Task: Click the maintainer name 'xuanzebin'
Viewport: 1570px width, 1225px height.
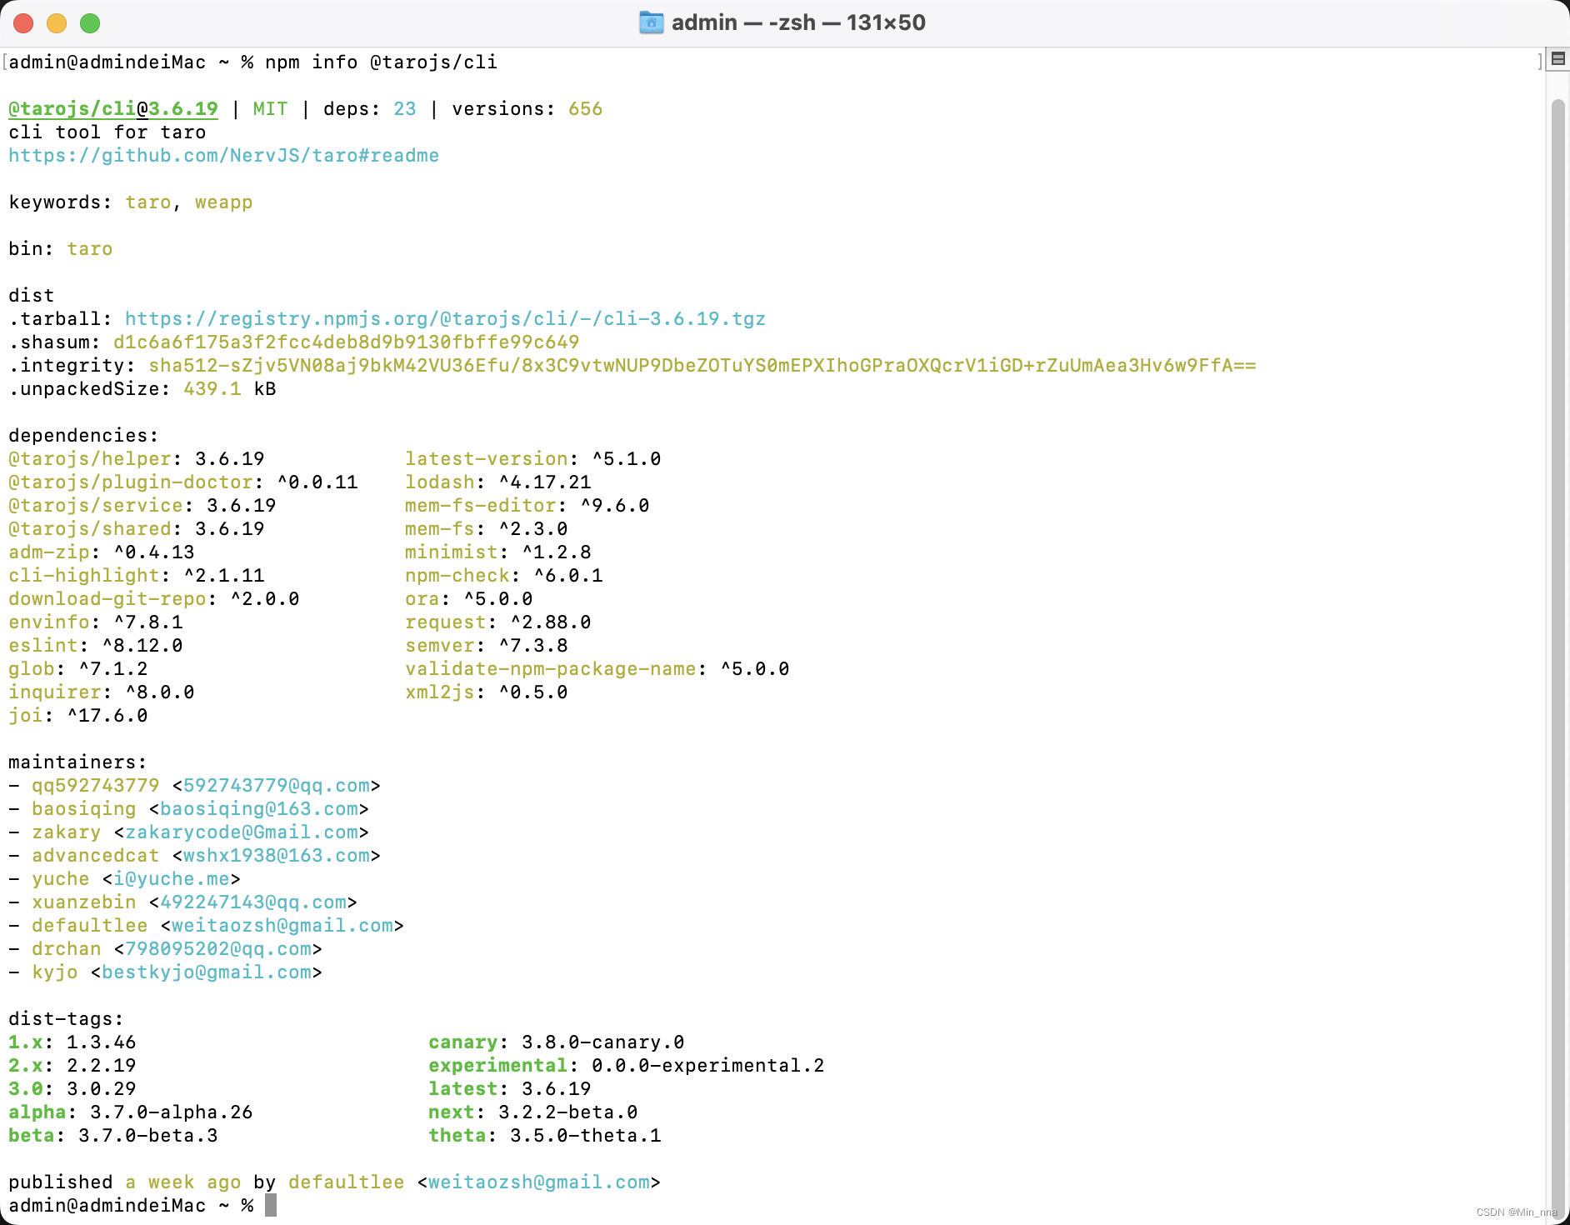Action: point(84,902)
